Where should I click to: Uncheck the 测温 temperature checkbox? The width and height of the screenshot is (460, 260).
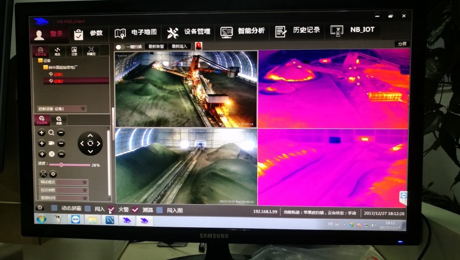point(135,209)
